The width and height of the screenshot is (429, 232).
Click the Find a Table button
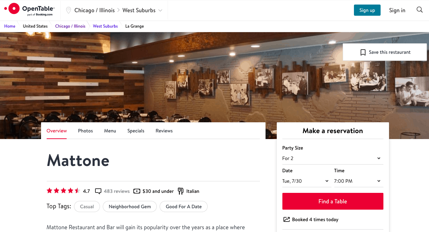tap(333, 201)
